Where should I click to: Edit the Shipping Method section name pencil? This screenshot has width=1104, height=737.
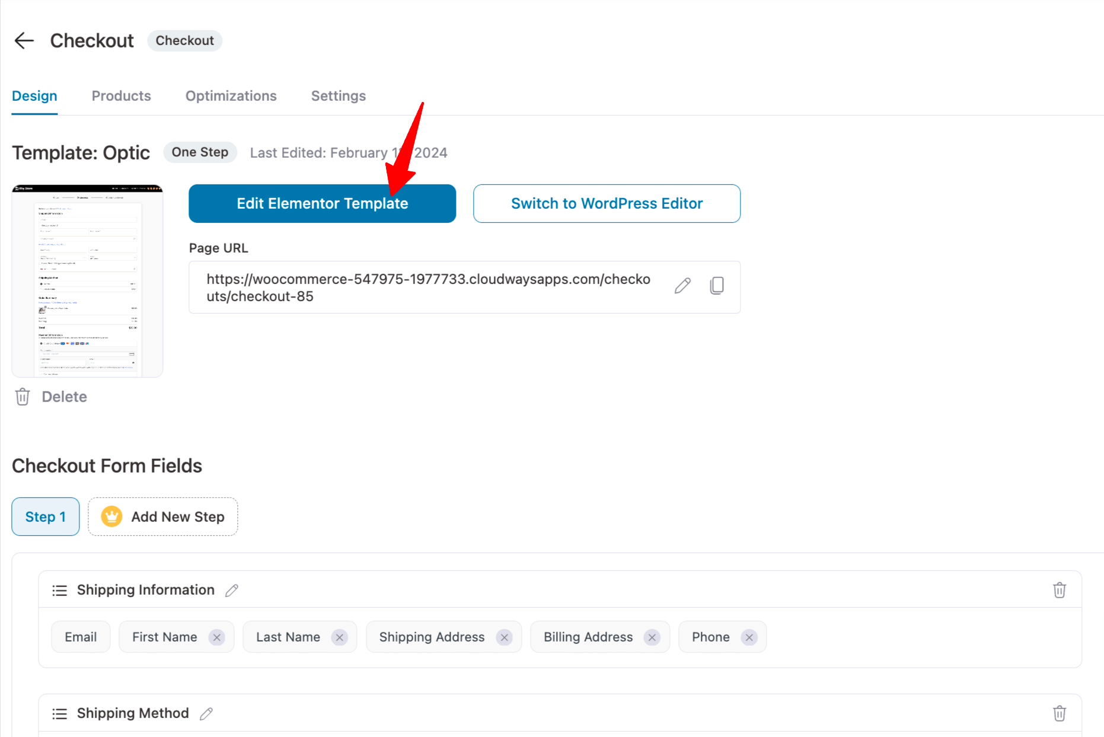coord(206,714)
